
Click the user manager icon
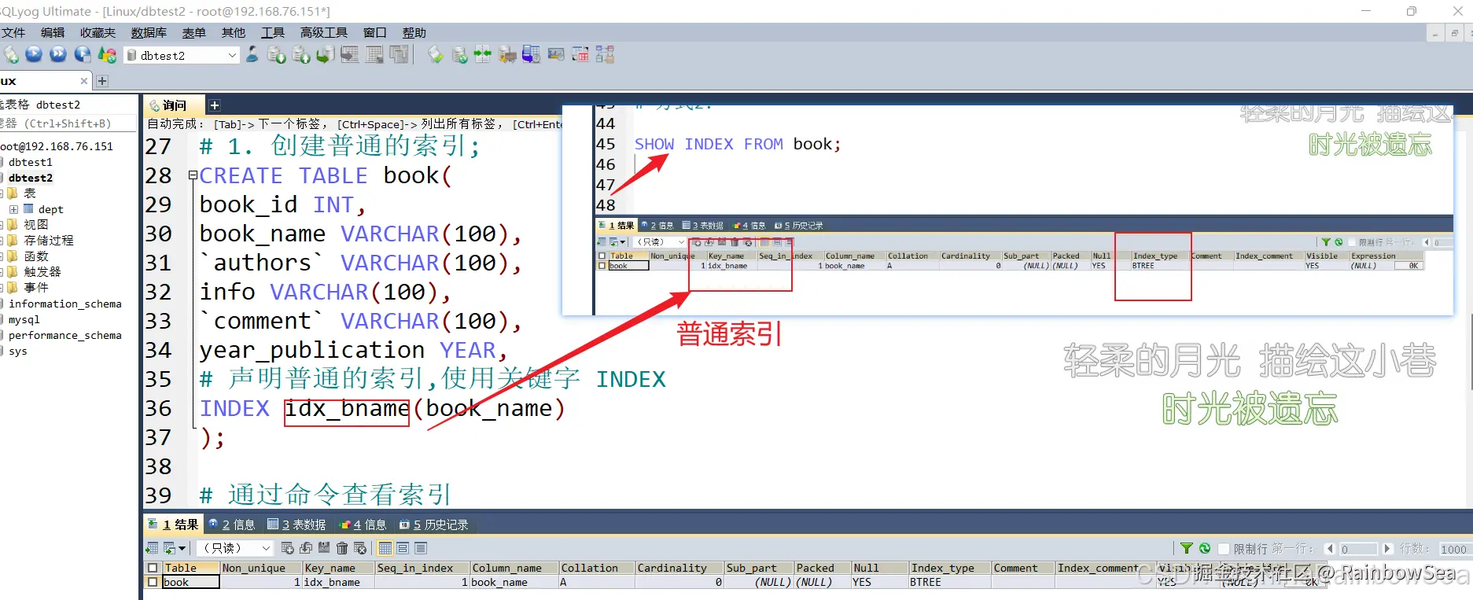click(x=252, y=54)
